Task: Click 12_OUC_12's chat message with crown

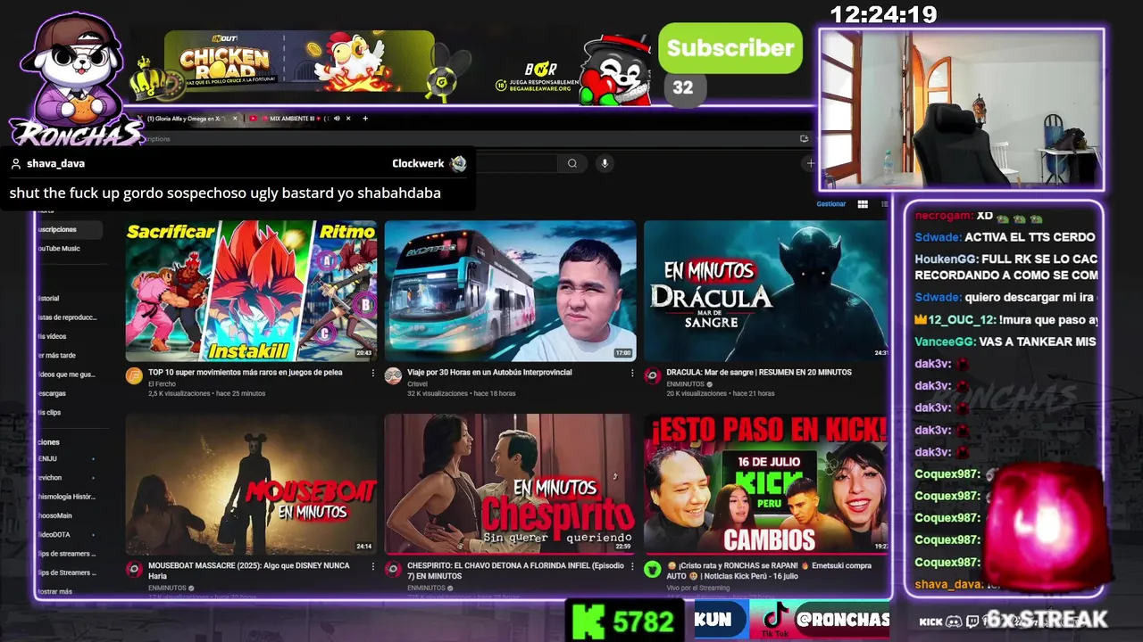Action: point(1006,319)
